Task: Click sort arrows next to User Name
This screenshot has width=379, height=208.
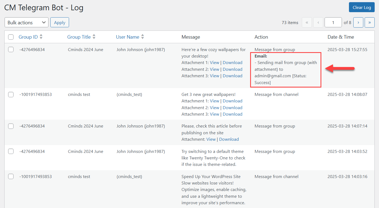Action: tap(143, 37)
